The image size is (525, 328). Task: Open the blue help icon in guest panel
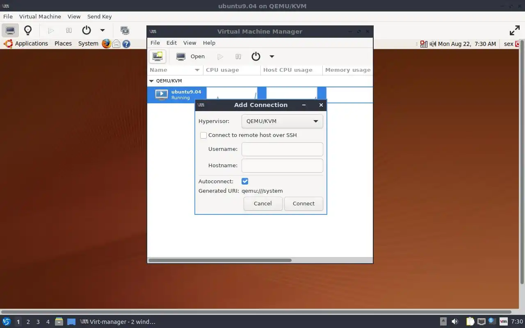click(126, 43)
